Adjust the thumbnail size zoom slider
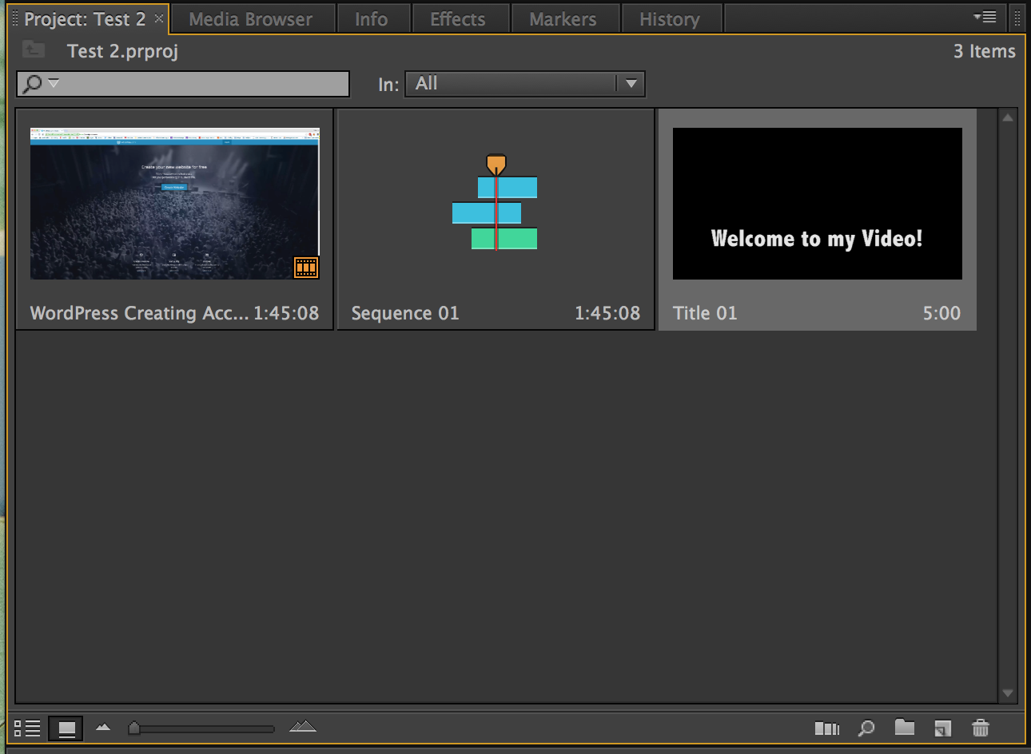 134,728
